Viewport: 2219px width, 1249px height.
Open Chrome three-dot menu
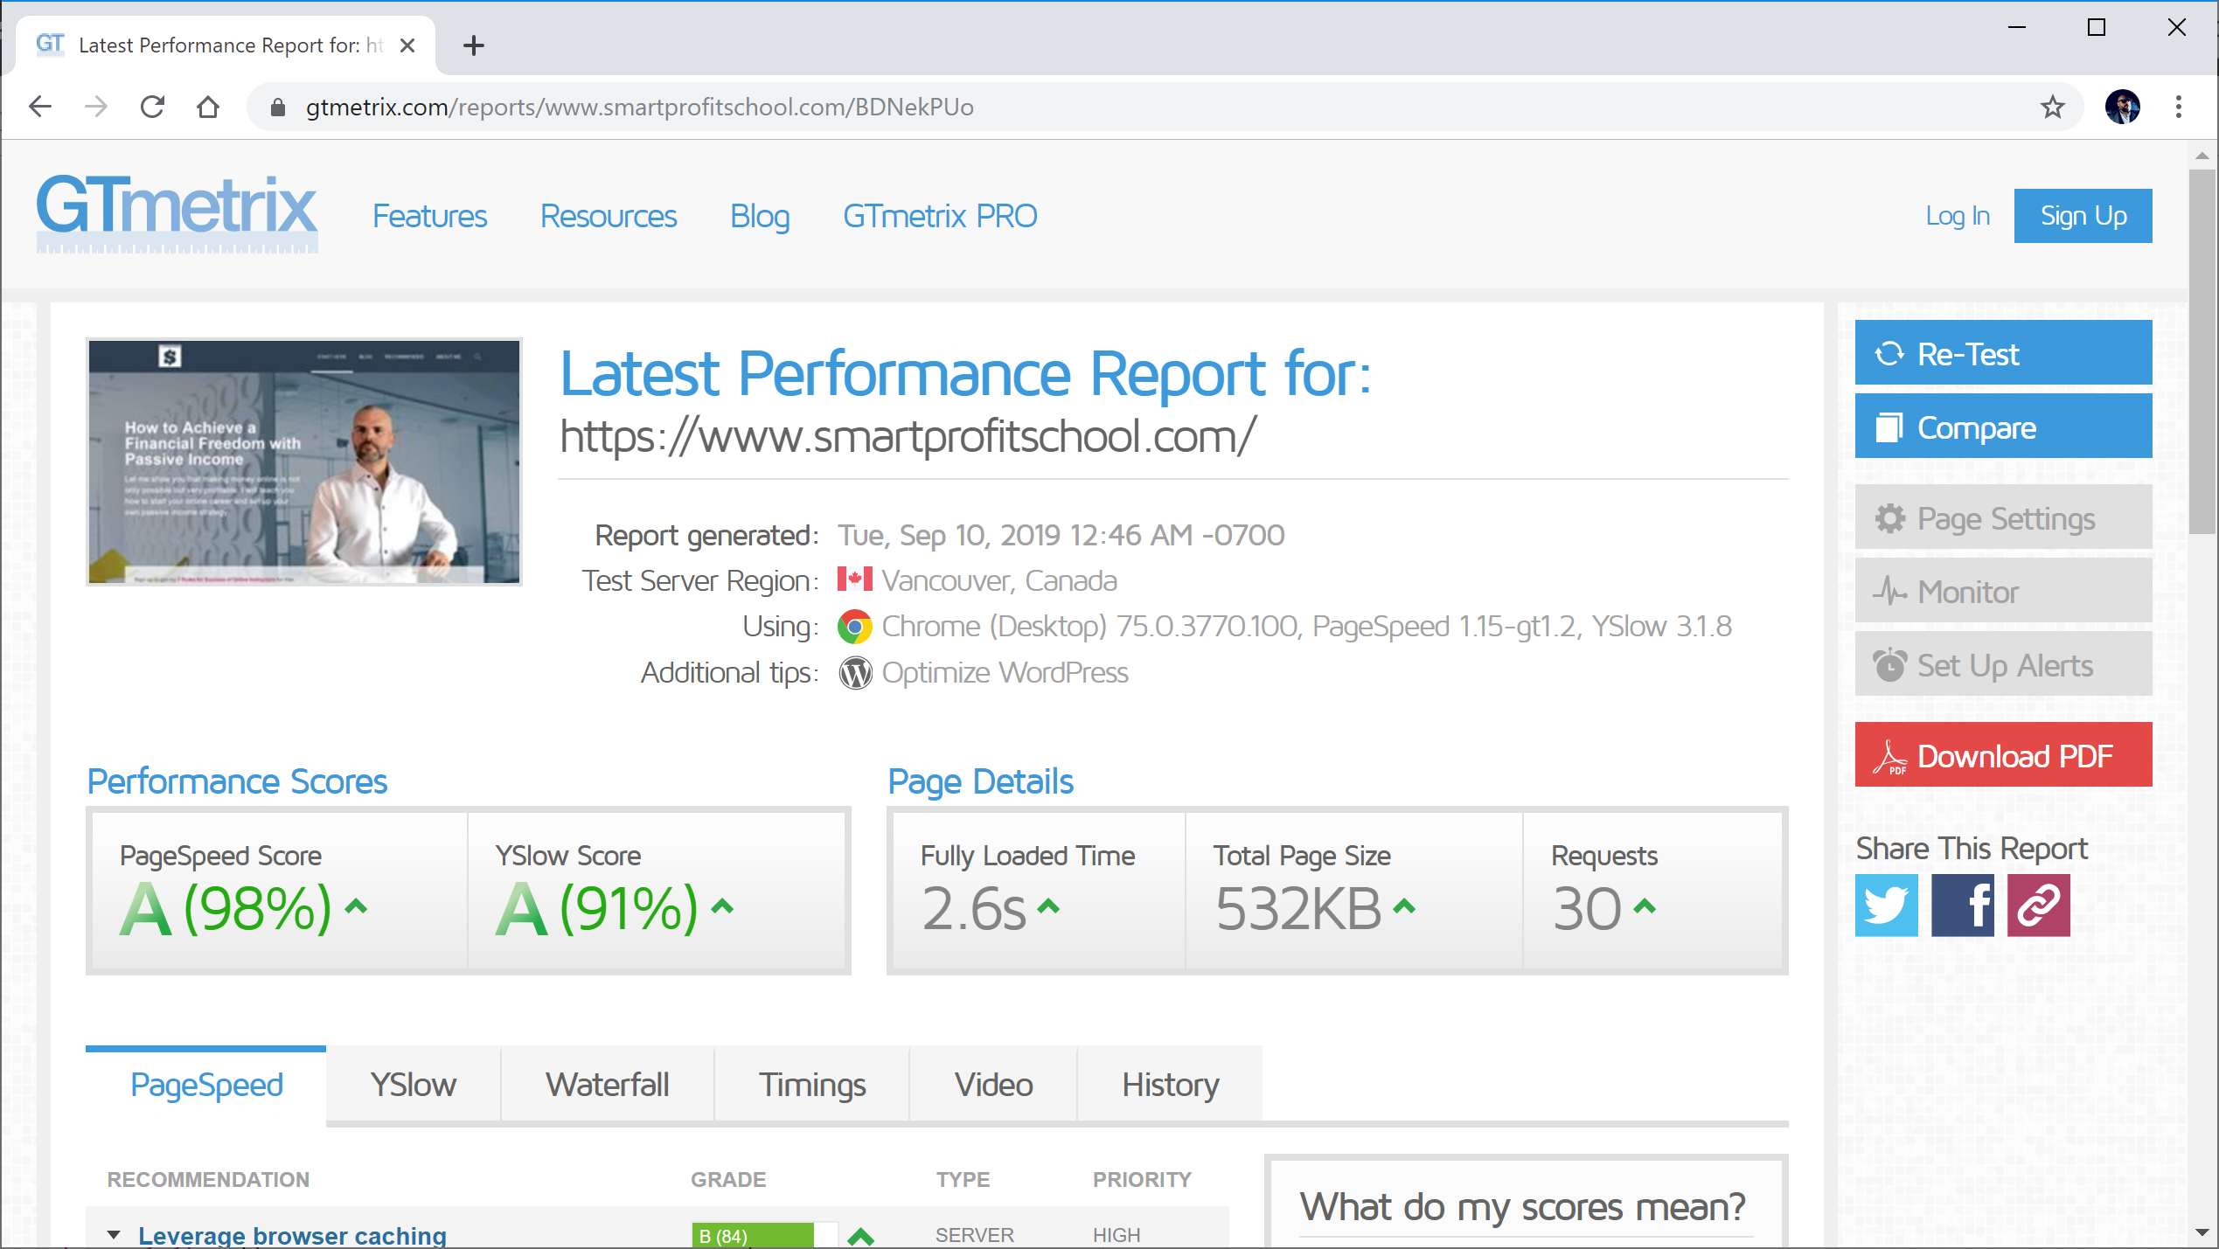(x=2178, y=107)
